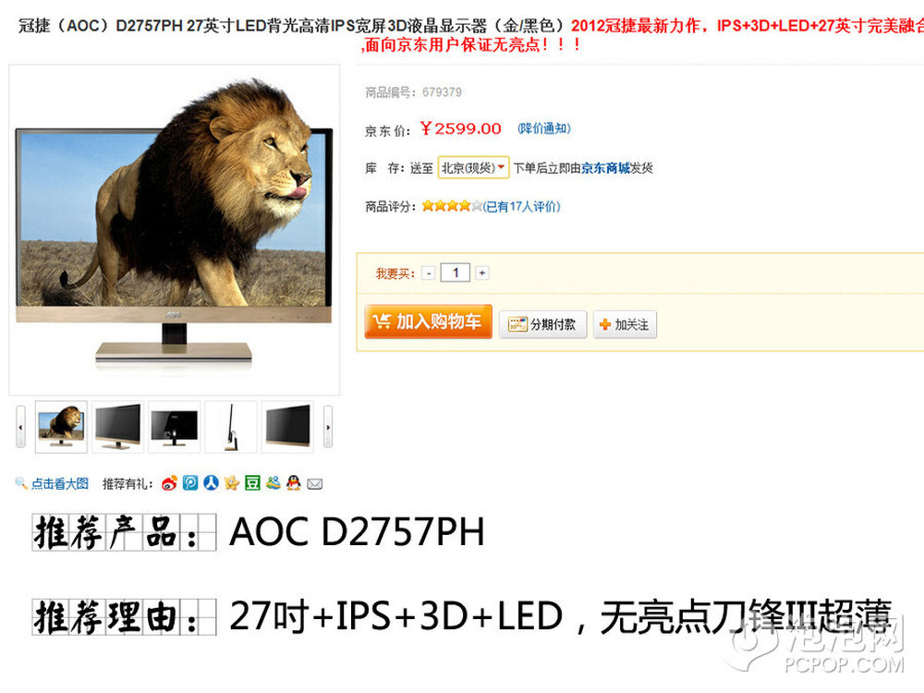This screenshot has width=924, height=693.
Task: Increase purchase quantity with plus button
Action: [x=482, y=273]
